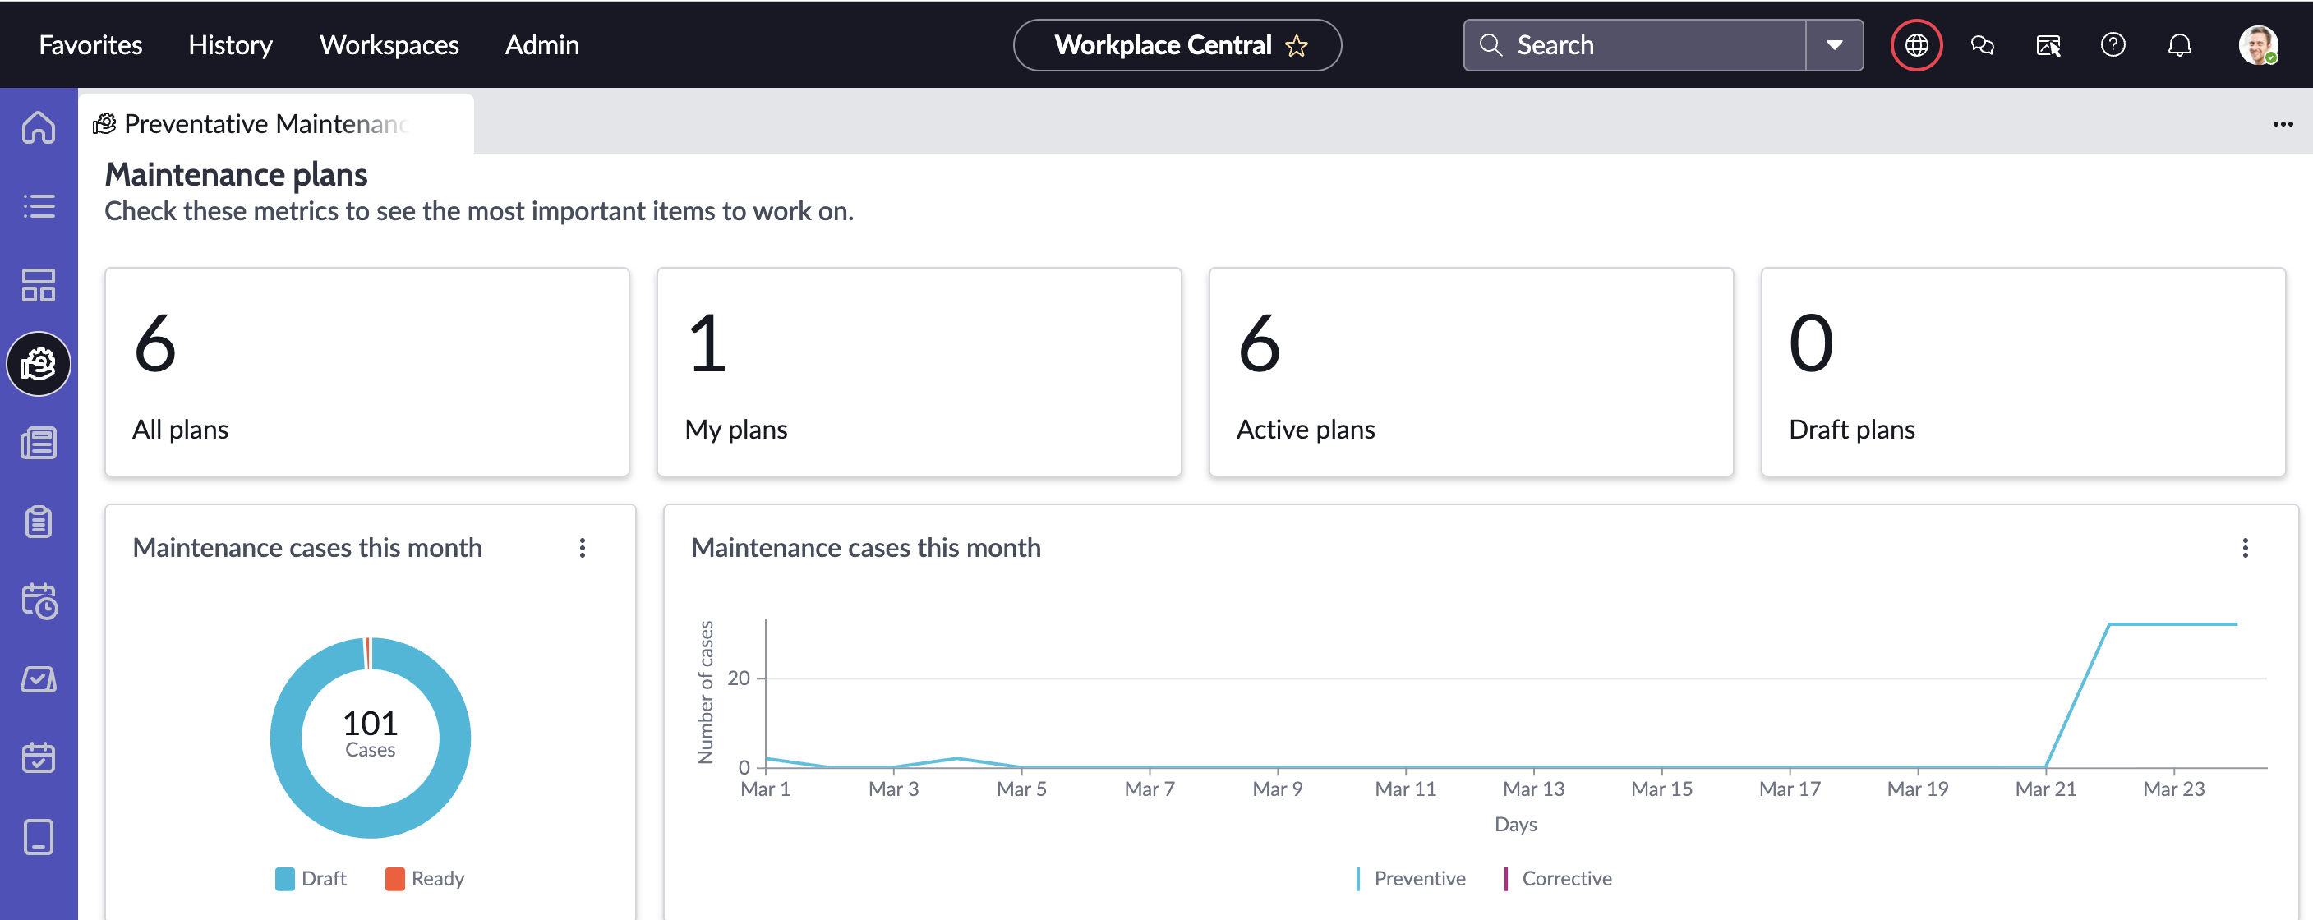Open the clipboard sidebar icon
This screenshot has width=2313, height=920.
[39, 522]
